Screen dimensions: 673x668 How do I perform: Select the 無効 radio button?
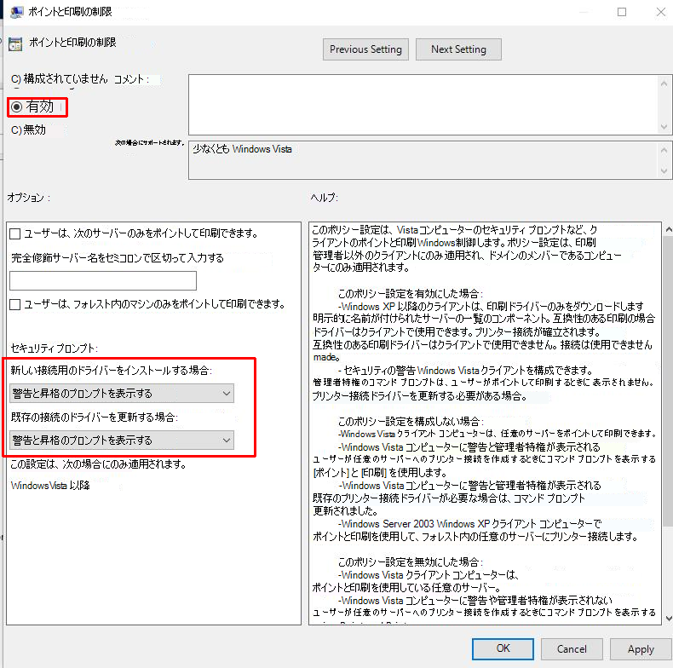click(x=16, y=130)
